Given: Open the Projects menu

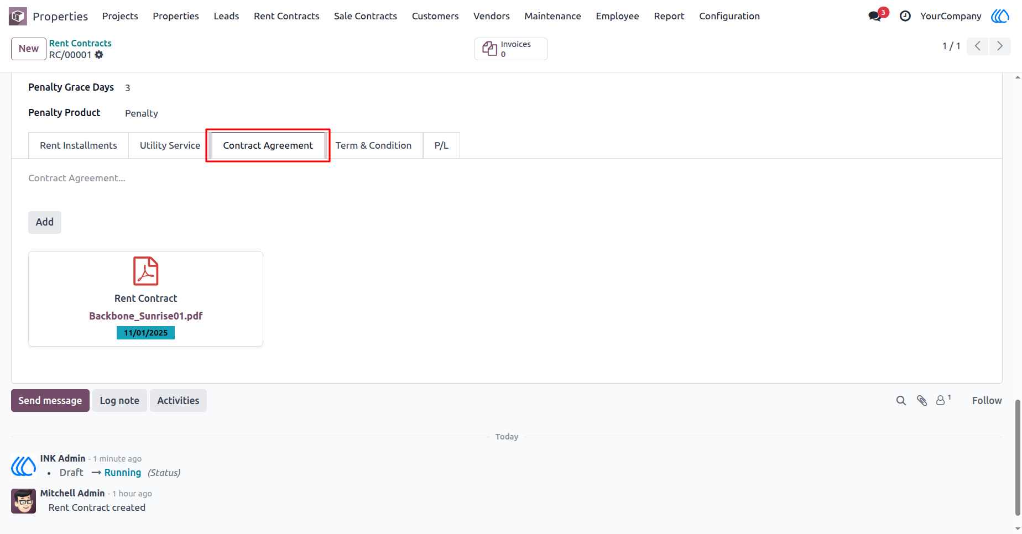Looking at the screenshot, I should coord(120,16).
